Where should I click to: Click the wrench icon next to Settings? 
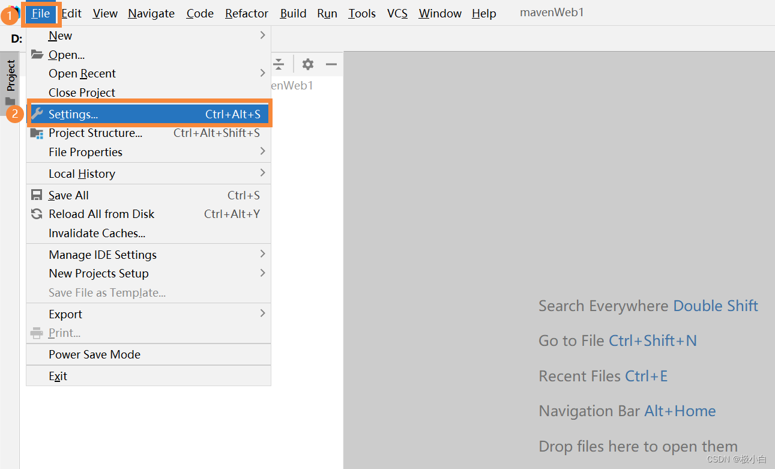pyautogui.click(x=37, y=113)
